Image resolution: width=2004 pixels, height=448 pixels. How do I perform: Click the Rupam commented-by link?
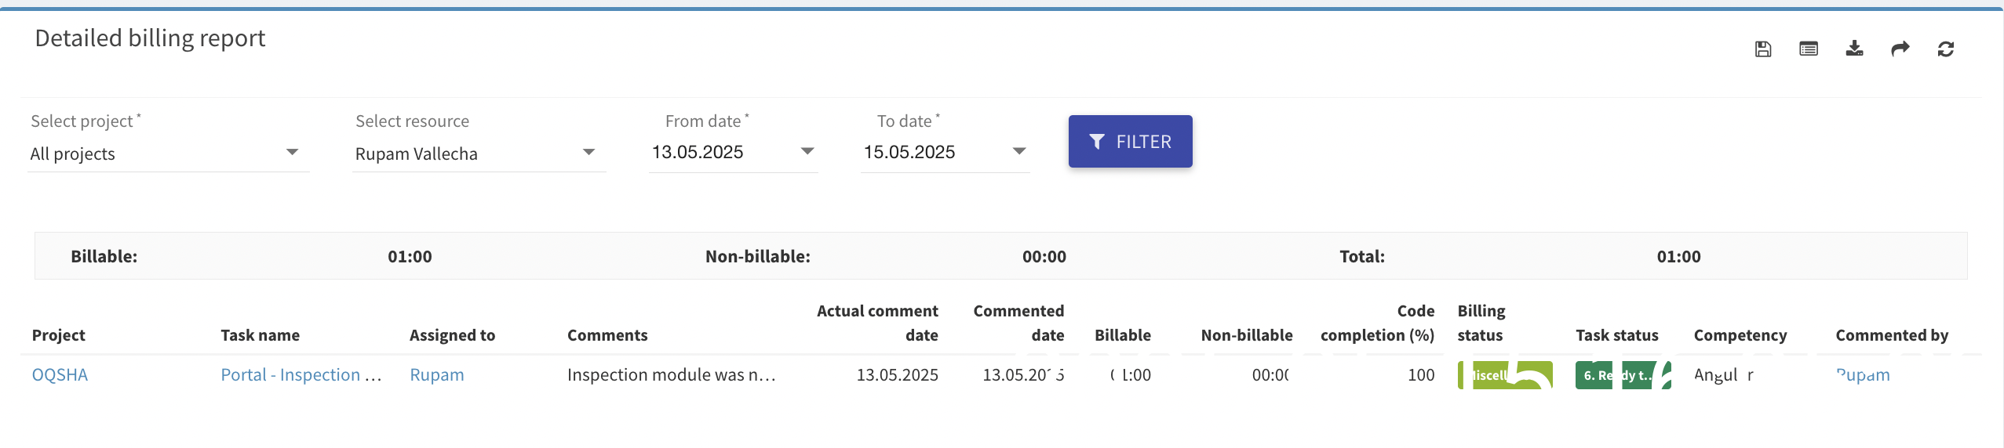pyautogui.click(x=1863, y=374)
